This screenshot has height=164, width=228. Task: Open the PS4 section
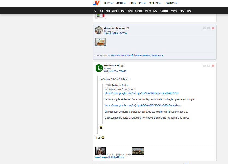[123, 11]
